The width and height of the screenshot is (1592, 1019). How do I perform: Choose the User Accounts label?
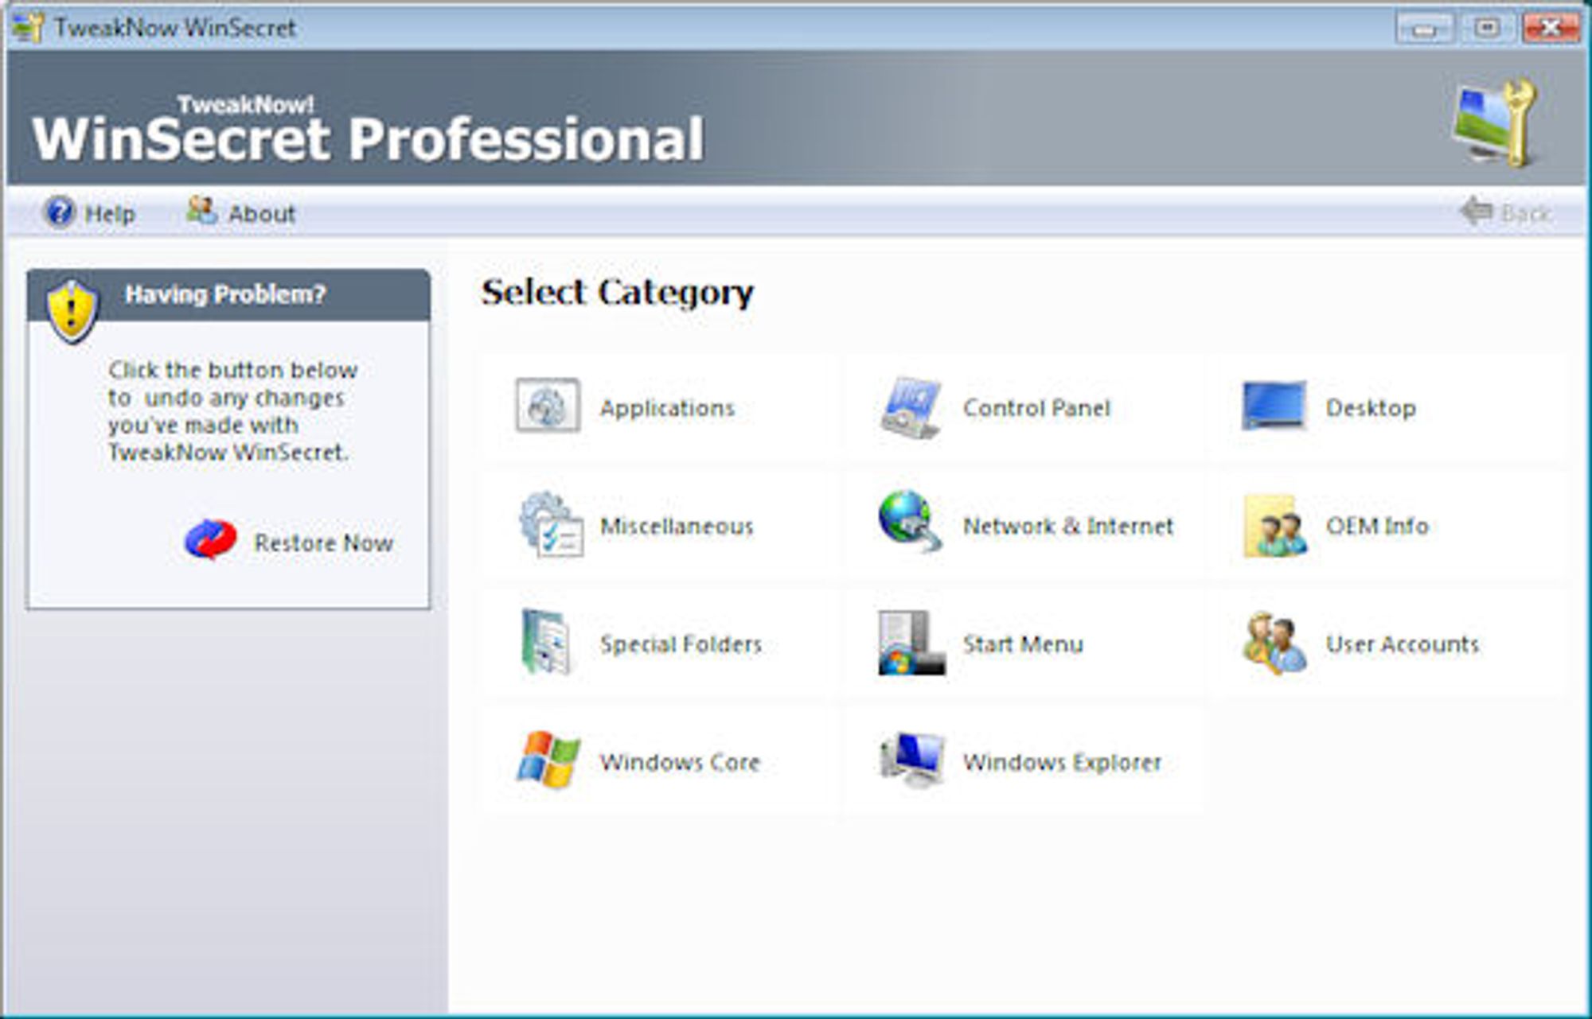coord(1403,644)
